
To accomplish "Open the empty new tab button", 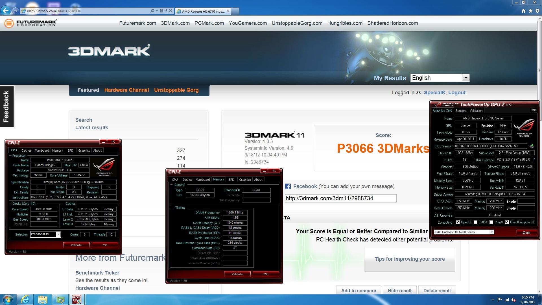I will [x=235, y=11].
